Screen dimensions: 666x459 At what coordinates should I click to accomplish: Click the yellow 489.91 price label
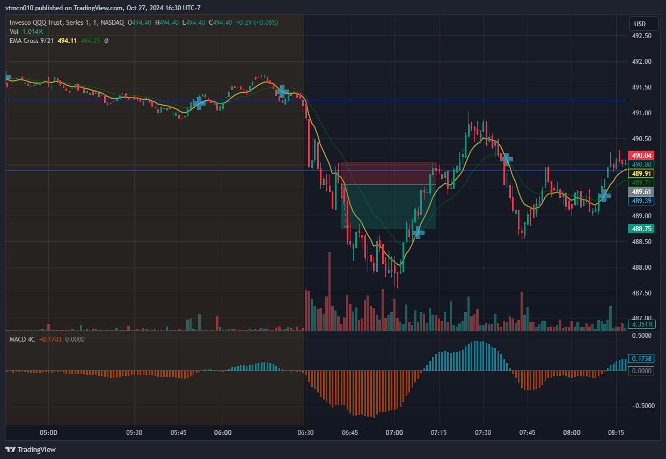[x=641, y=174]
